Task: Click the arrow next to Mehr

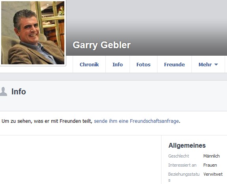Action: coord(216,65)
